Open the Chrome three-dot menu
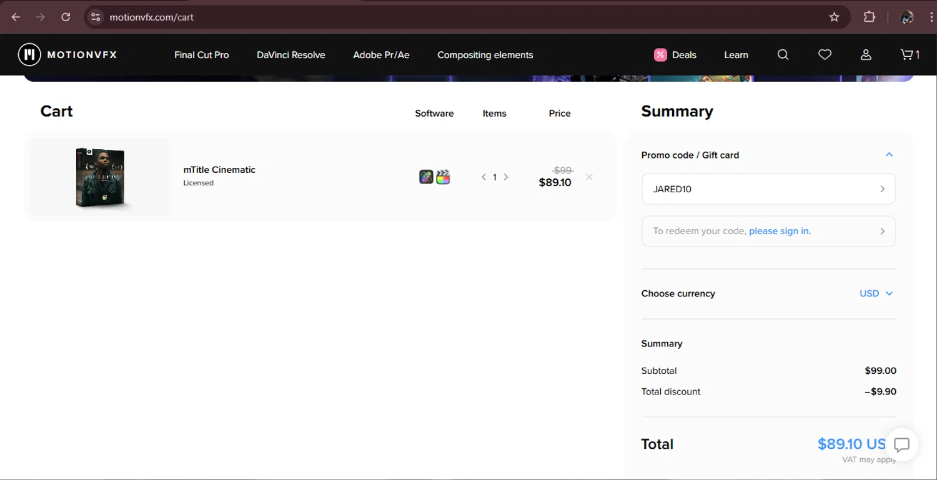The width and height of the screenshot is (937, 480). pos(931,17)
